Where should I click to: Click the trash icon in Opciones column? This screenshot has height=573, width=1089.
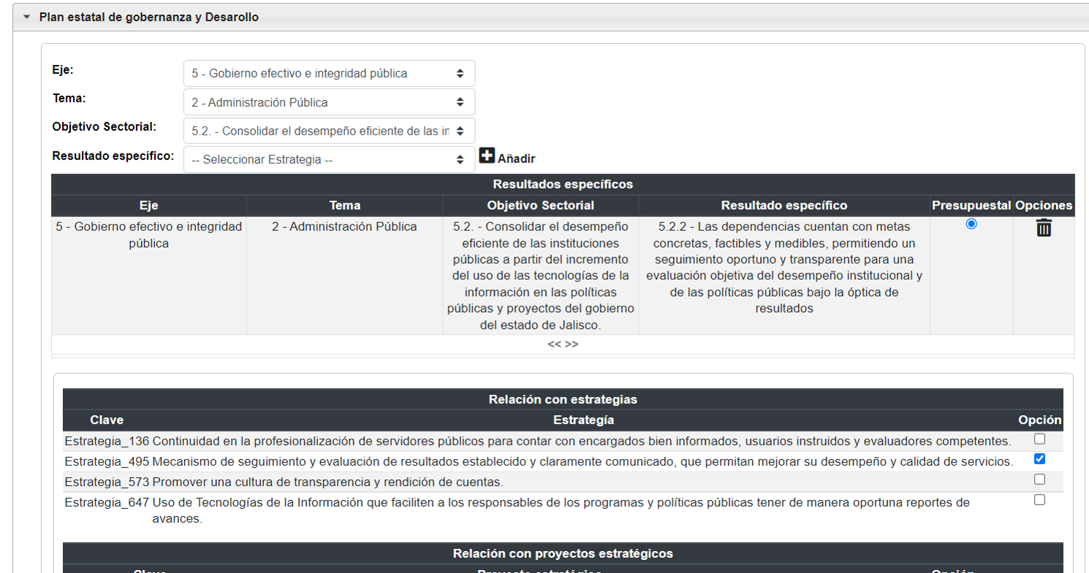1044,228
